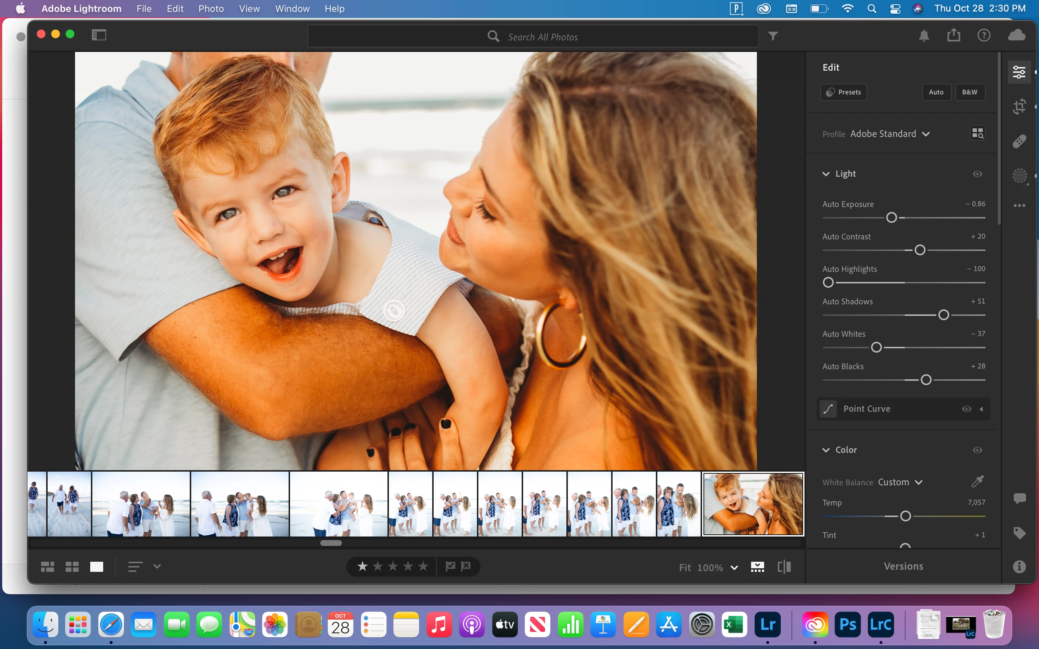Image resolution: width=1039 pixels, height=649 pixels.
Task: Open the Crop & Rotate tool
Action: [x=1019, y=106]
